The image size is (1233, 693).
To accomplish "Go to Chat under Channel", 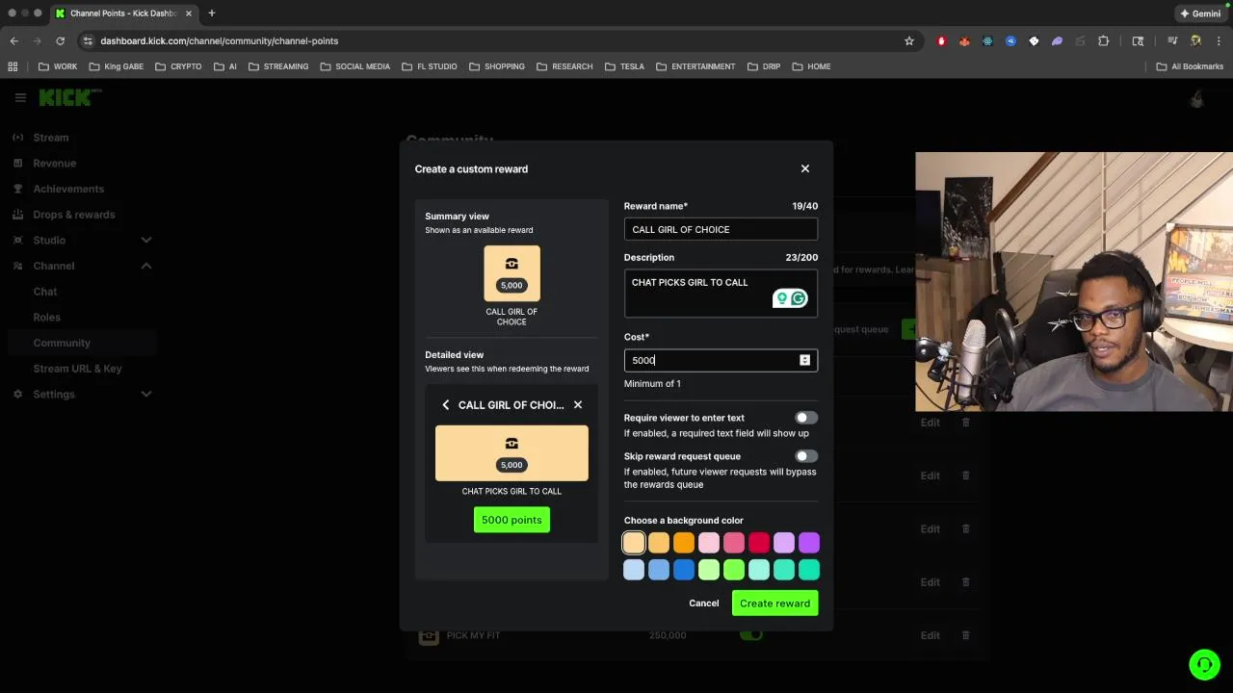I will pyautogui.click(x=45, y=292).
